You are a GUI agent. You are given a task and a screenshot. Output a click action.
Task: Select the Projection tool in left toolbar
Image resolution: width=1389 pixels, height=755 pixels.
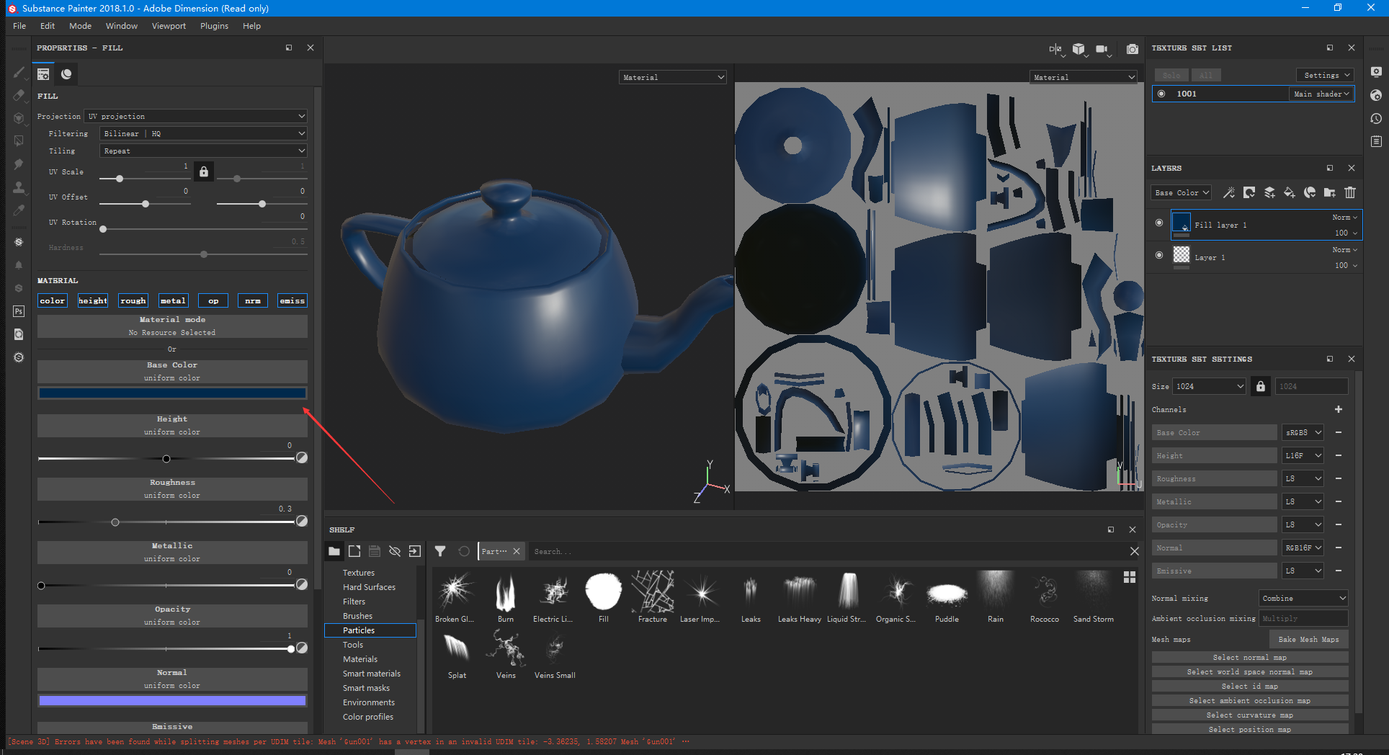point(19,118)
